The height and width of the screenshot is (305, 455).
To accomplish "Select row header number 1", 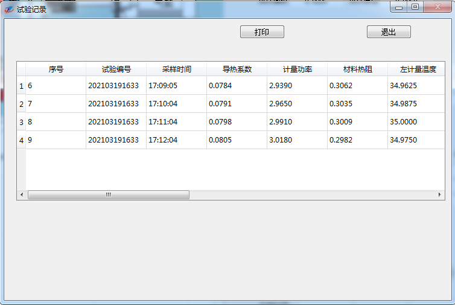I will 21,86.
